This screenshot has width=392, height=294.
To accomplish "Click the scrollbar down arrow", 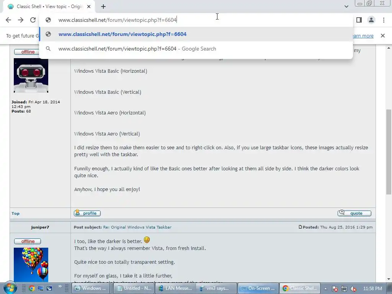I will (x=389, y=279).
